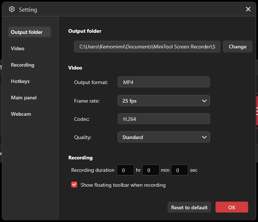Click the output folder path field
This screenshot has width=258, height=222.
tap(147, 47)
